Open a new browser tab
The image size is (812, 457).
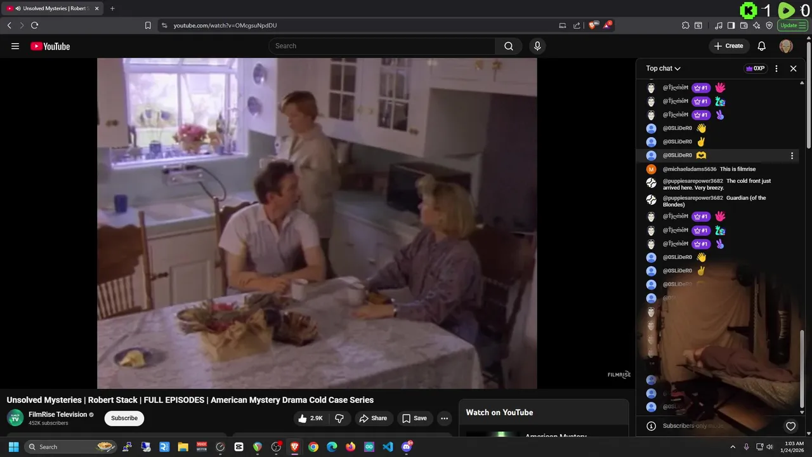coord(112,9)
